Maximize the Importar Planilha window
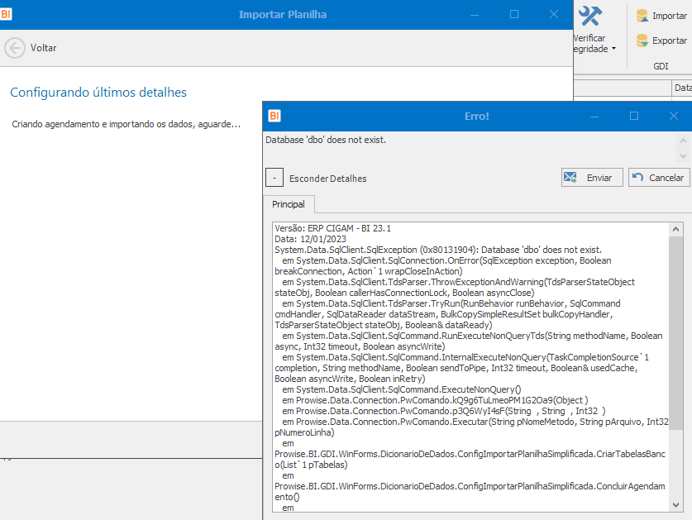This screenshot has width=692, height=520. [x=514, y=14]
